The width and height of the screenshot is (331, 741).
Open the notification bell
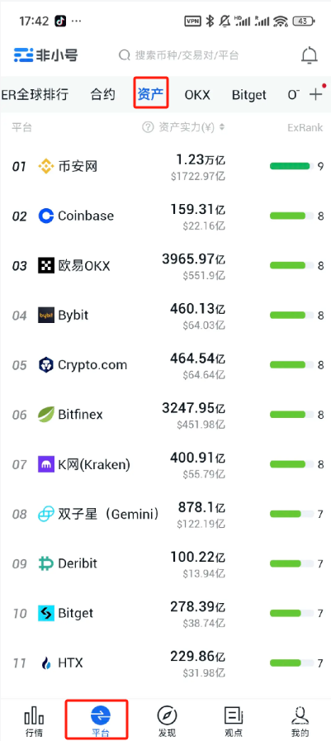pyautogui.click(x=310, y=55)
